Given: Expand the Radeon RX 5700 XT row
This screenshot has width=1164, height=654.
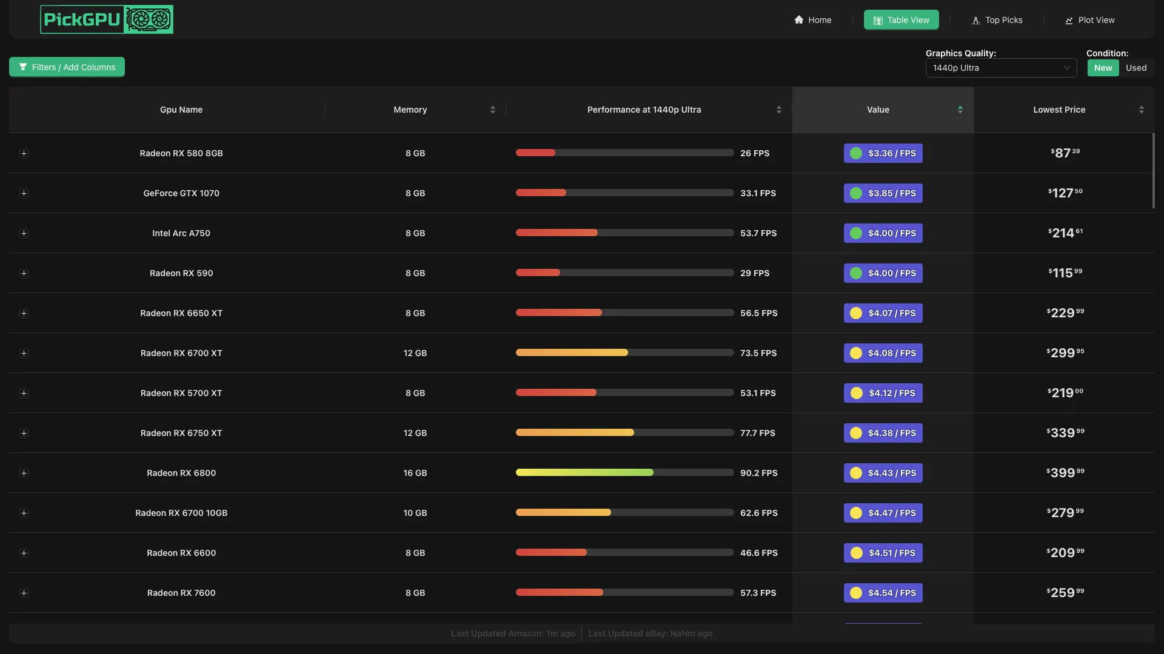Looking at the screenshot, I should [x=24, y=393].
